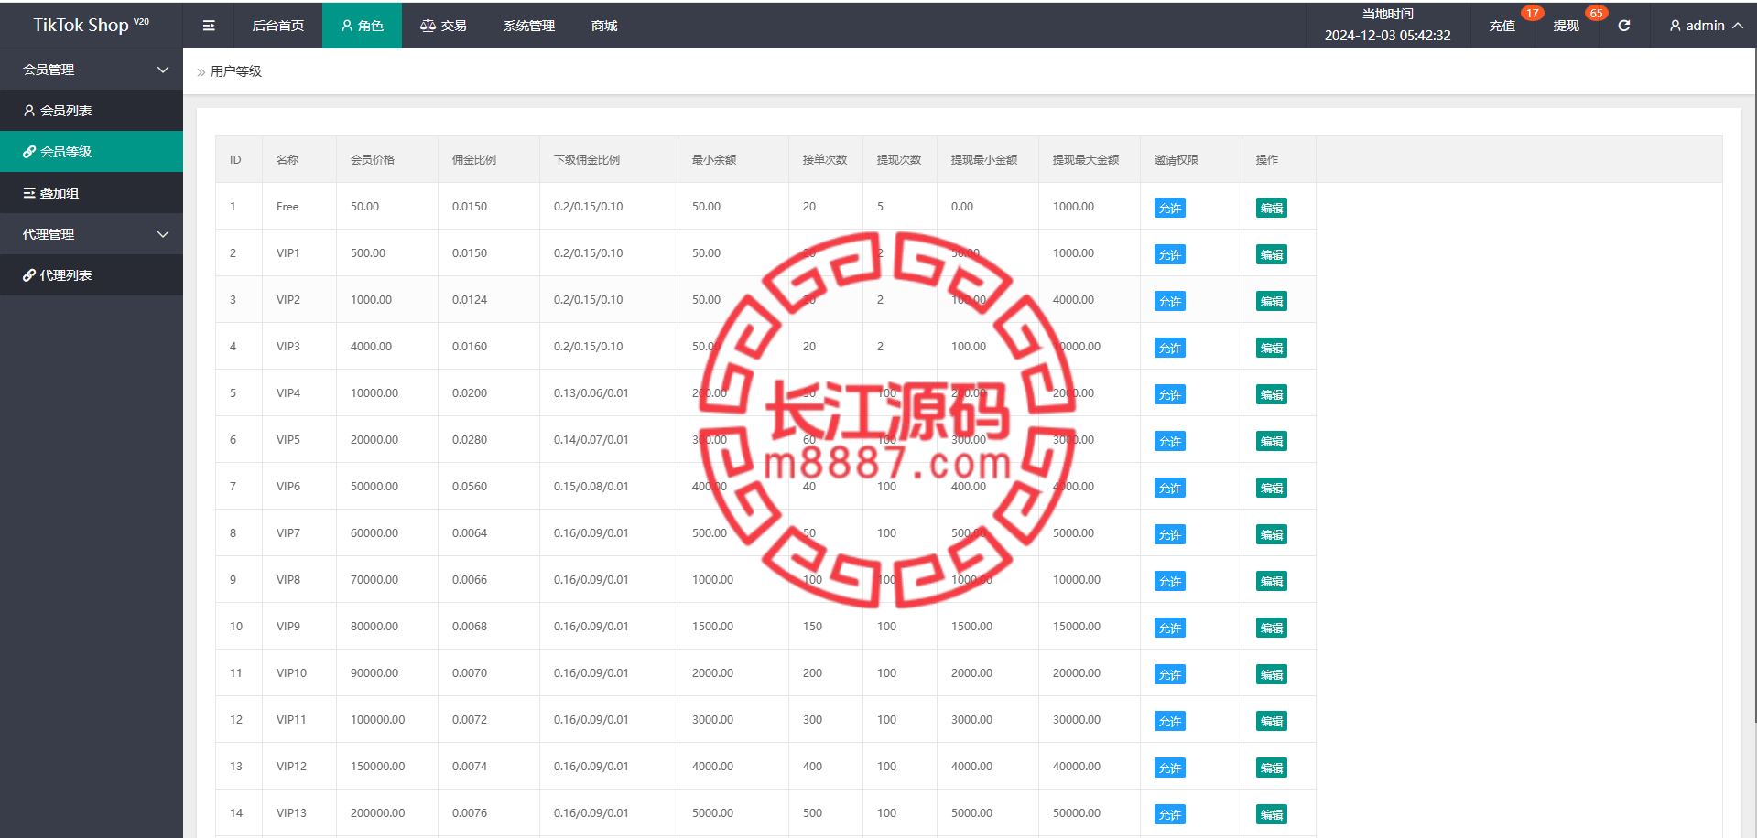Edit the VIP5 level row
Image resolution: width=1757 pixels, height=838 pixels.
point(1272,441)
